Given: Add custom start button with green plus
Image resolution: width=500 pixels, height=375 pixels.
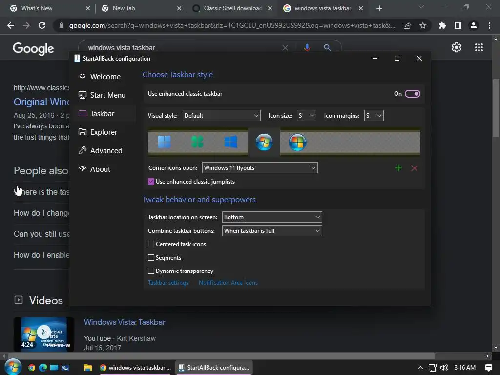Looking at the screenshot, I should tap(398, 168).
